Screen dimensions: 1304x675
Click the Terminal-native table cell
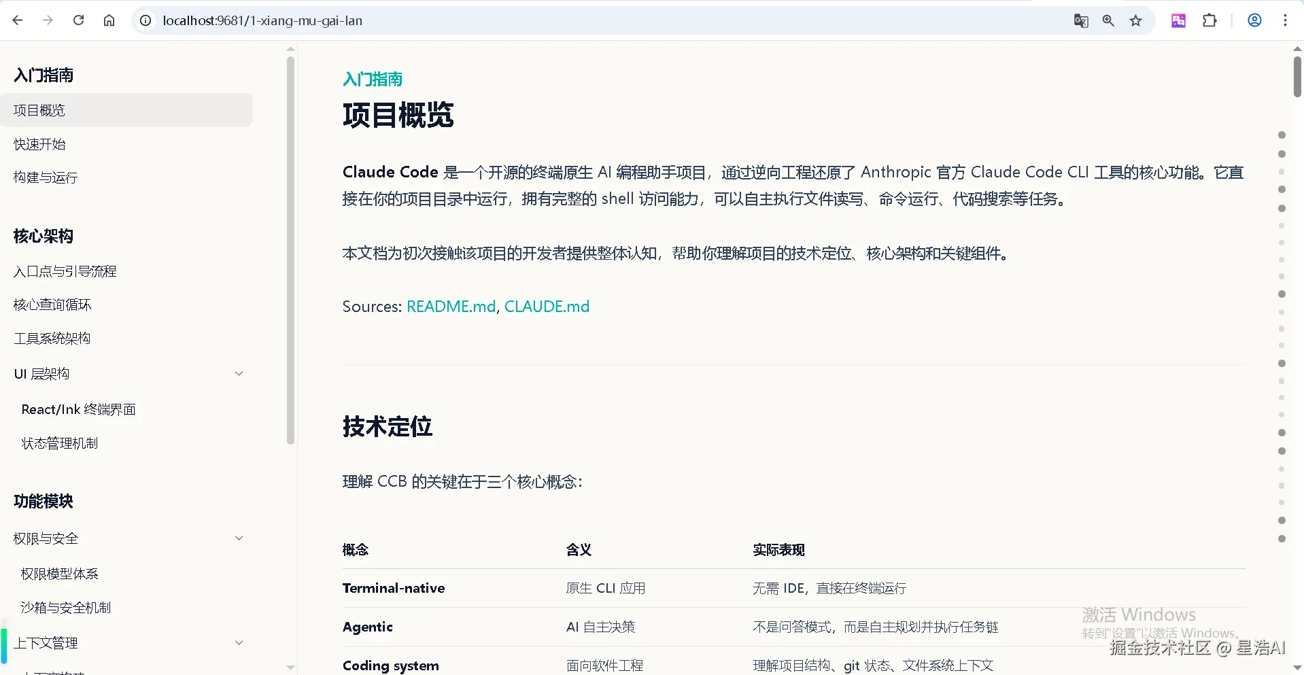tap(394, 588)
